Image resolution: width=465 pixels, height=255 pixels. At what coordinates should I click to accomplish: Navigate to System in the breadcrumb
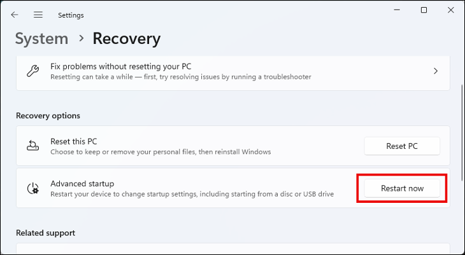[41, 39]
